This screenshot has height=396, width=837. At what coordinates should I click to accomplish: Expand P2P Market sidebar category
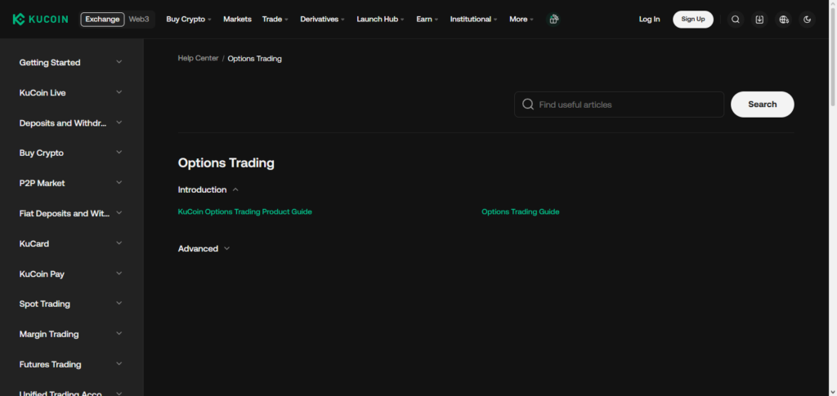click(x=72, y=183)
